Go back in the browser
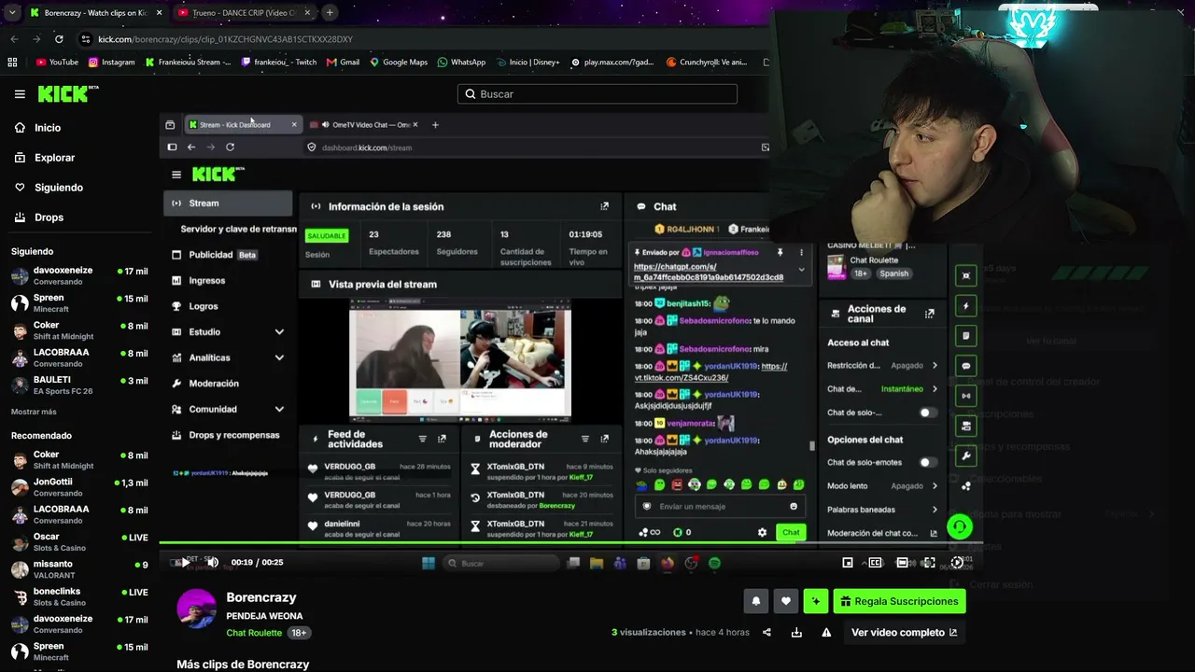1195x672 pixels. pos(14,39)
